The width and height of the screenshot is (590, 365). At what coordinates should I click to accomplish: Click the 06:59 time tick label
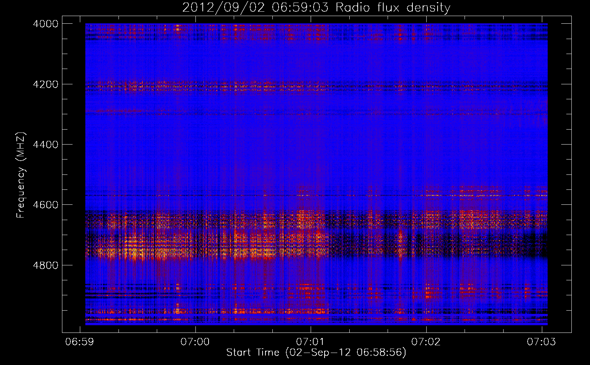[79, 342]
